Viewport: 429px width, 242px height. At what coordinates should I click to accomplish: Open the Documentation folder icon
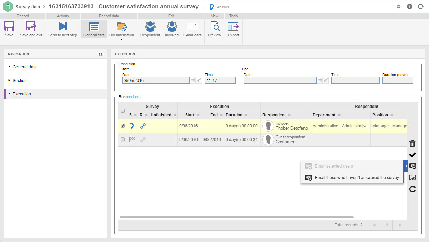pyautogui.click(x=121, y=27)
